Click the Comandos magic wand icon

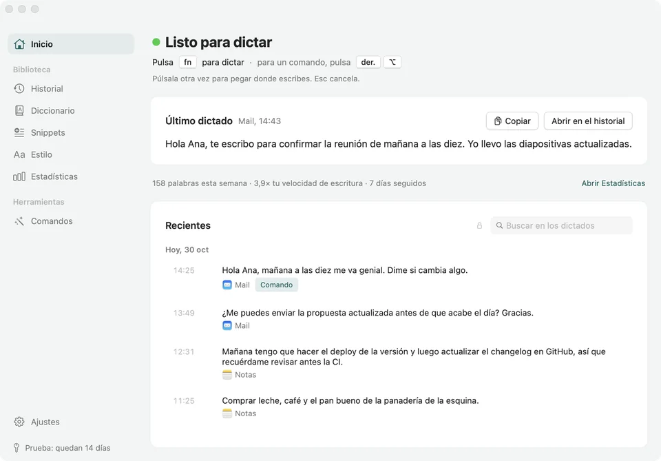click(19, 221)
